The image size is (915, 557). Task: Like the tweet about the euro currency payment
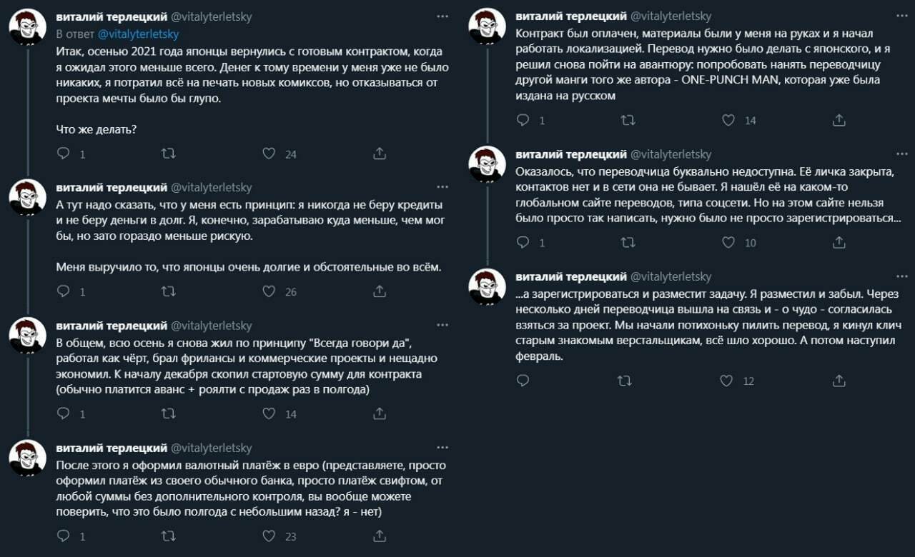click(x=269, y=536)
